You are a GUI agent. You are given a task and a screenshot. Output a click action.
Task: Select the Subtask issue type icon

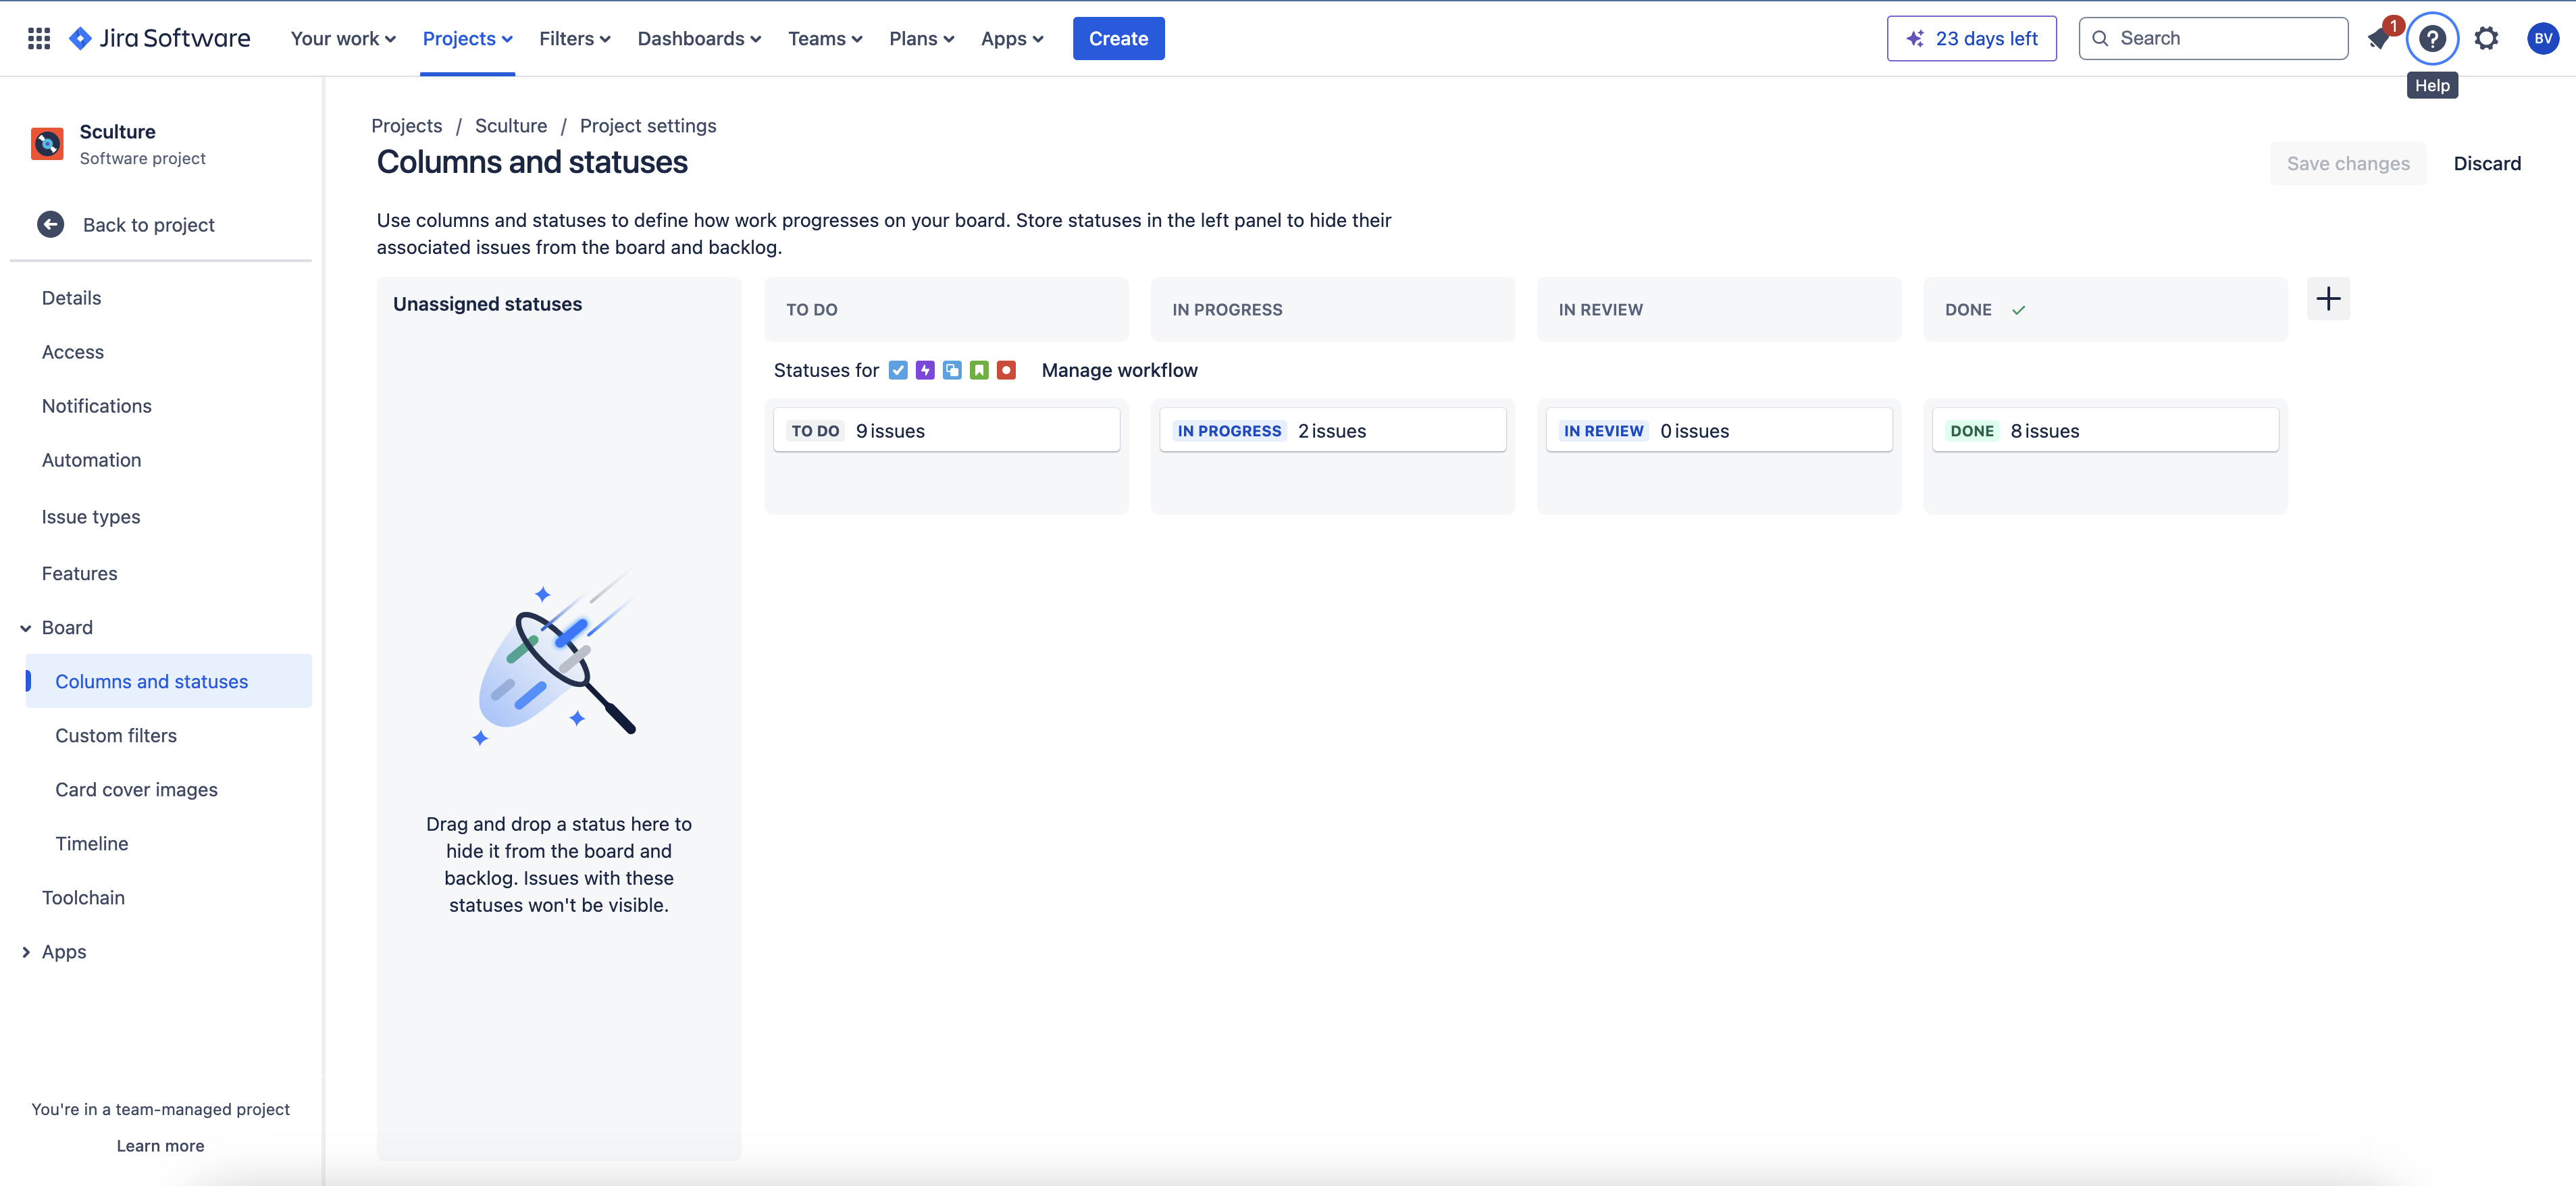(x=951, y=370)
